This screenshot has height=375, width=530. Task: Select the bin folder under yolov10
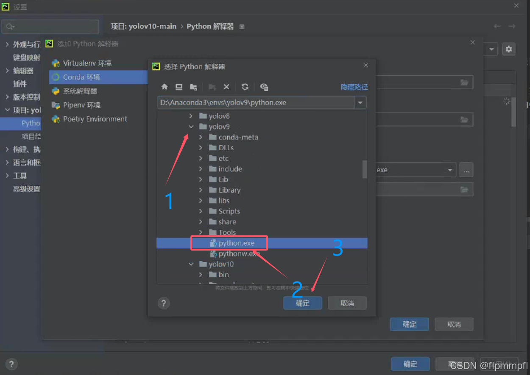pos(262,275)
